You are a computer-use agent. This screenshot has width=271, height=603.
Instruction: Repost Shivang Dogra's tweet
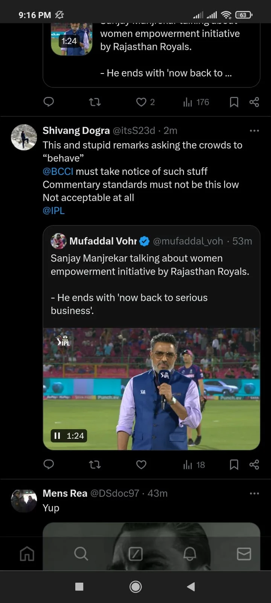[95, 465]
